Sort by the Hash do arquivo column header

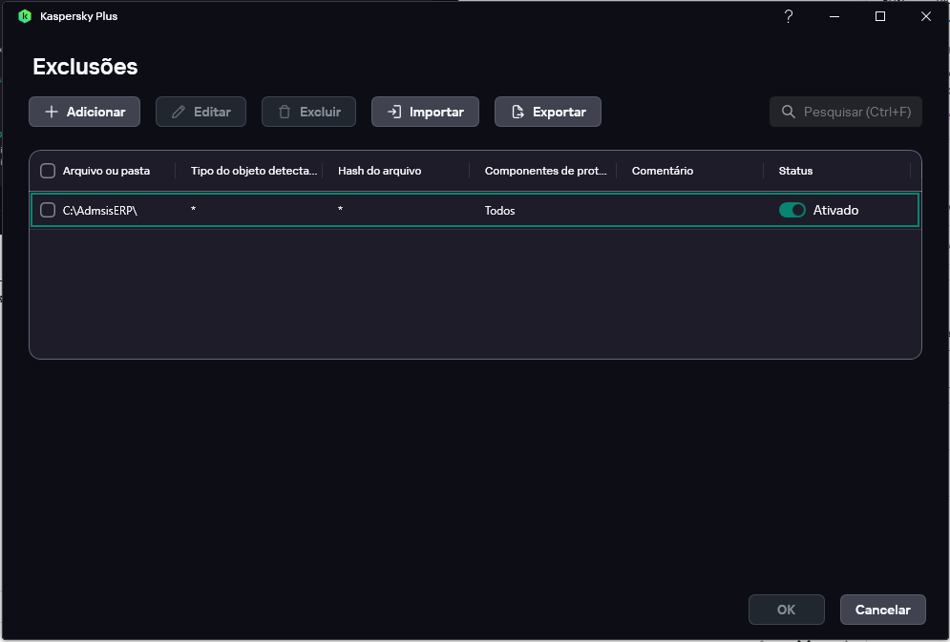(379, 171)
